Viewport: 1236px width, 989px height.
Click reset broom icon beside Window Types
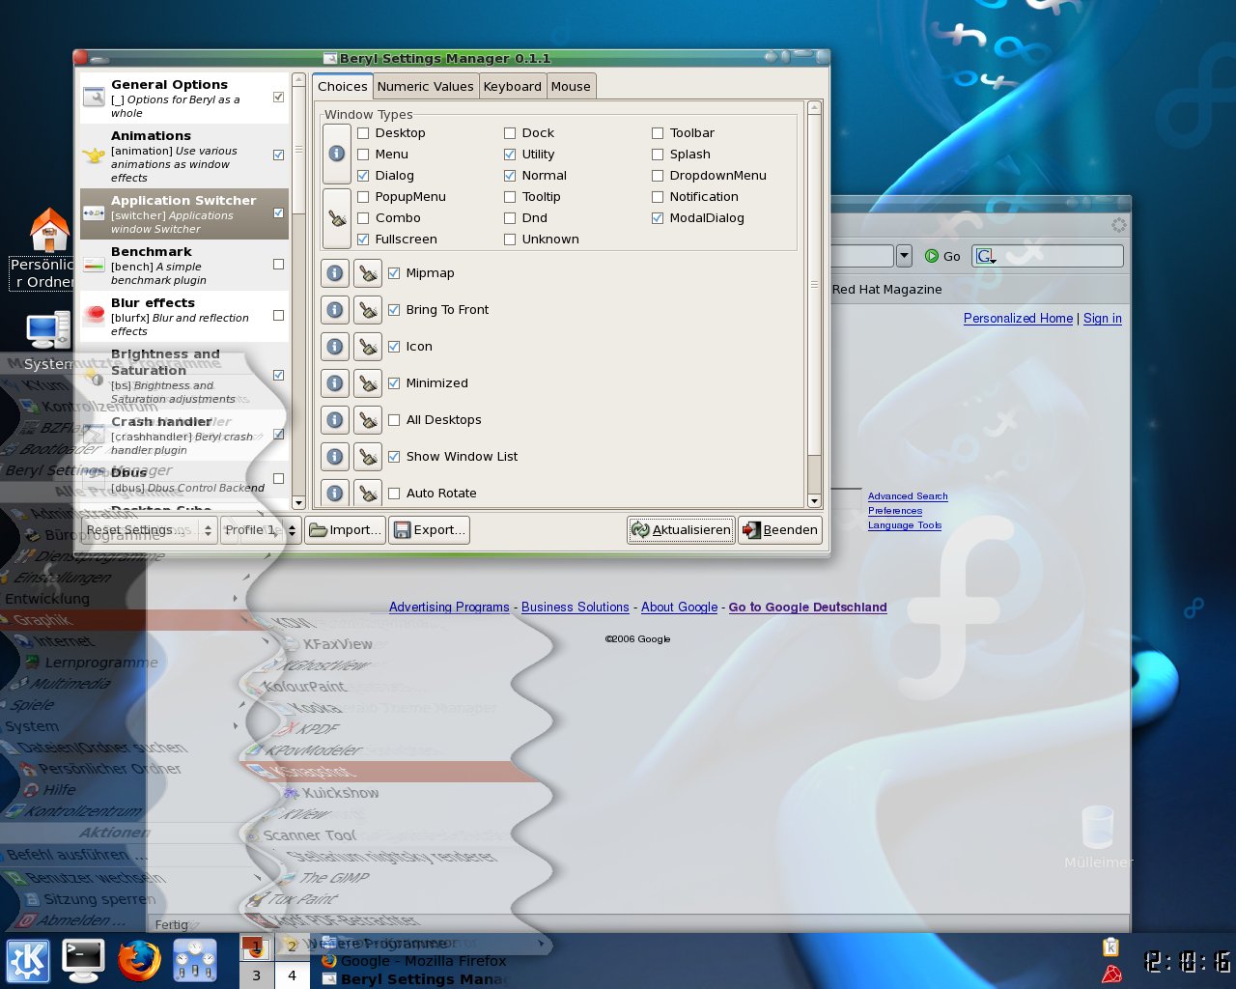tap(336, 219)
